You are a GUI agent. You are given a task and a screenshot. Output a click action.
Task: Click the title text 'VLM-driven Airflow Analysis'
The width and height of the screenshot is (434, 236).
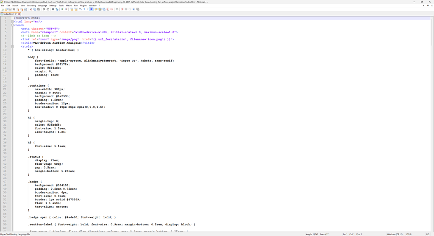[x=57, y=43]
